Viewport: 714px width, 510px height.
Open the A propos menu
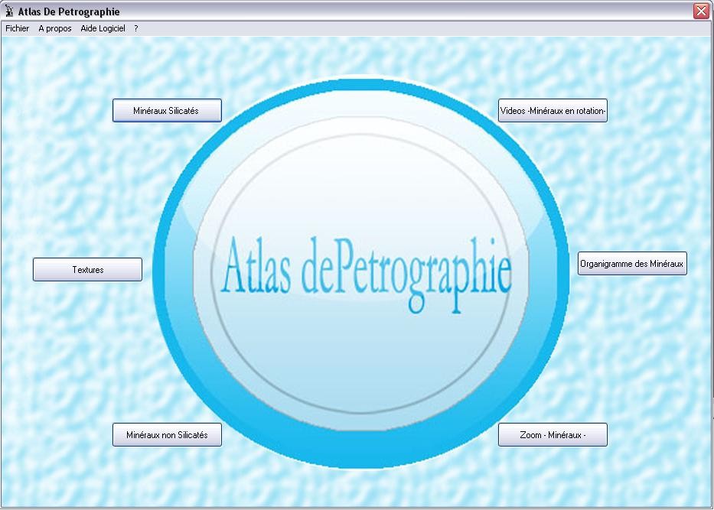55,28
